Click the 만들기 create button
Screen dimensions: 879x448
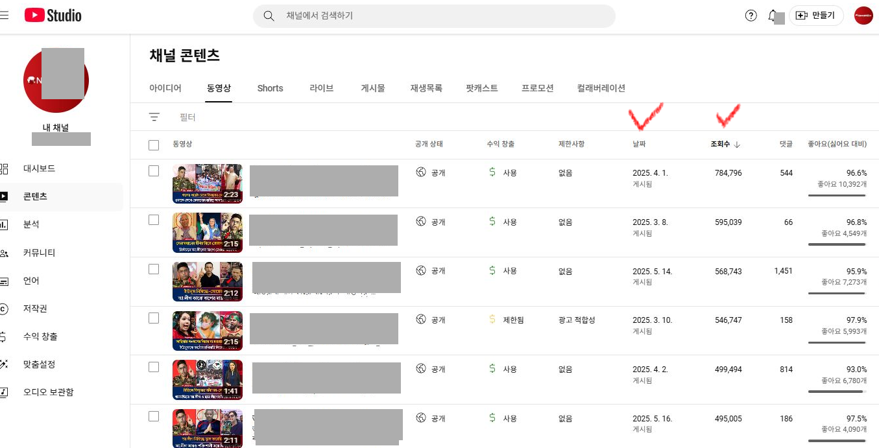pyautogui.click(x=816, y=16)
